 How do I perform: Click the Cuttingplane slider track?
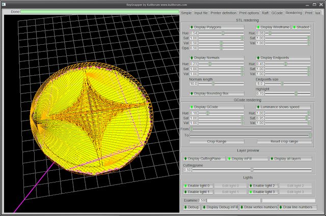tap(253, 170)
